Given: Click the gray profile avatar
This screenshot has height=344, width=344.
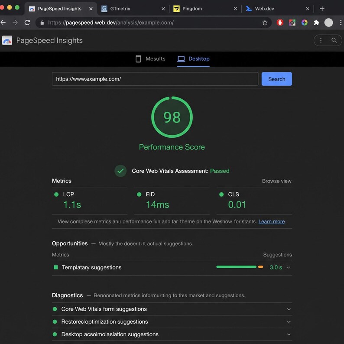Looking at the screenshot, I should click(328, 23).
